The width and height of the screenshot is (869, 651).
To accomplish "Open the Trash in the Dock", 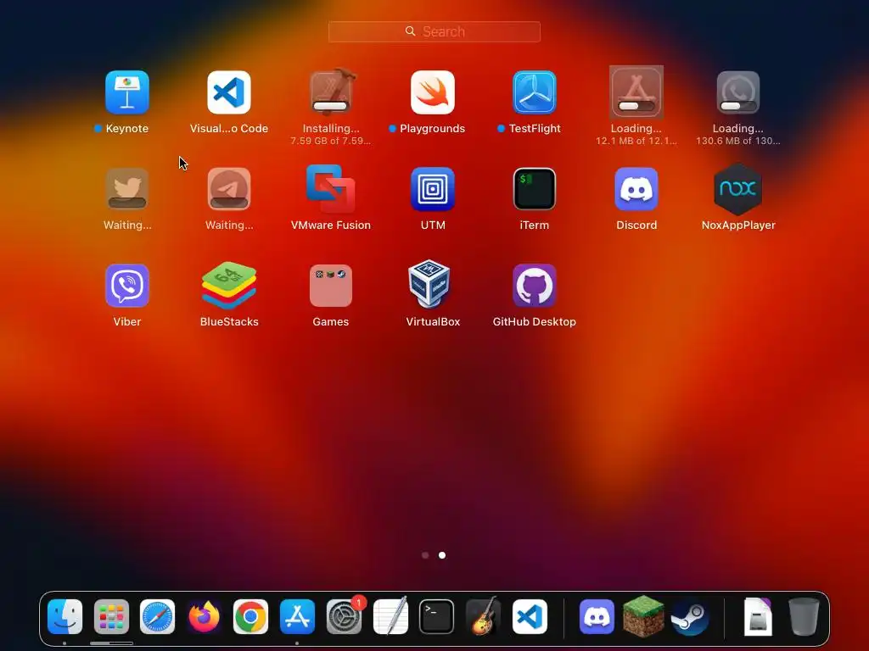I will point(804,617).
